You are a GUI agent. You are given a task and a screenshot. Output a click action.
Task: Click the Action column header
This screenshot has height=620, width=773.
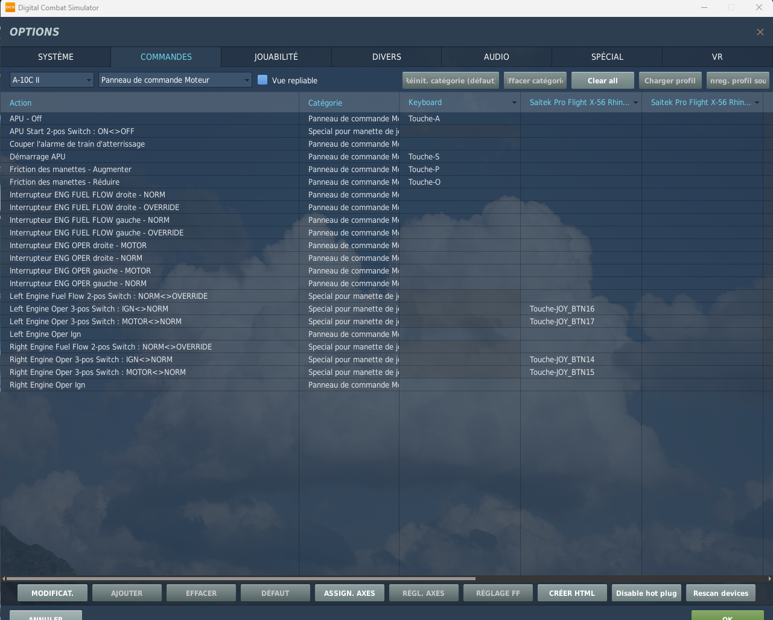point(150,103)
